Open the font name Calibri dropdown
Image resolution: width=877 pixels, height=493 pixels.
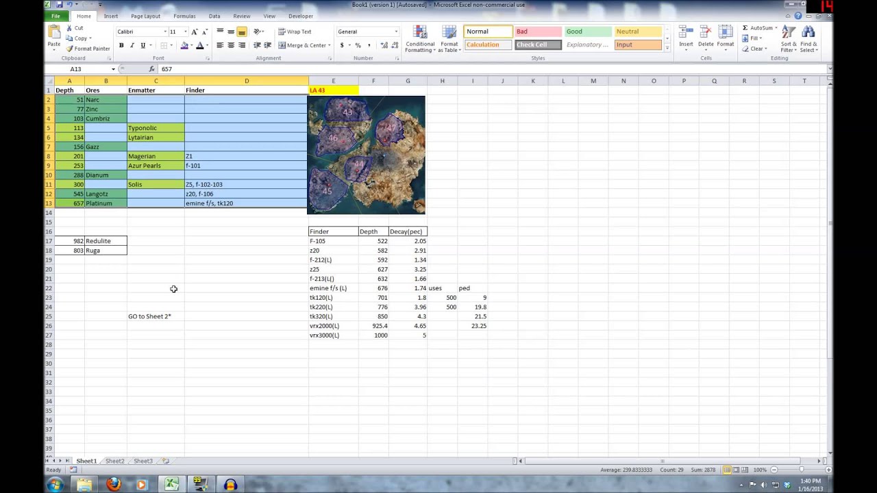pos(165,31)
